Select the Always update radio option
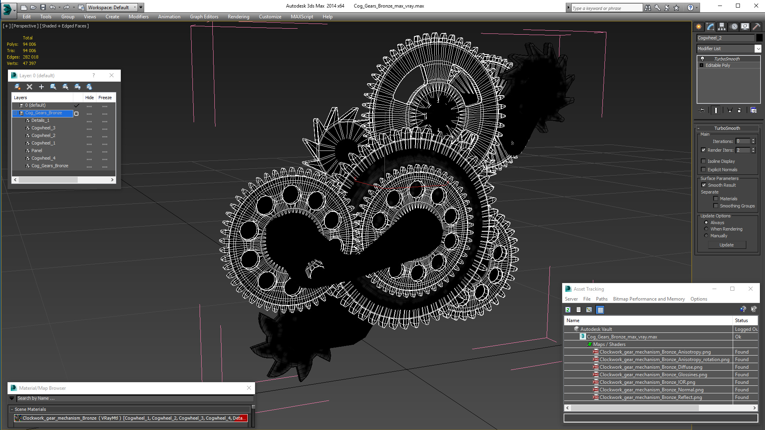The height and width of the screenshot is (430, 765). (706, 223)
